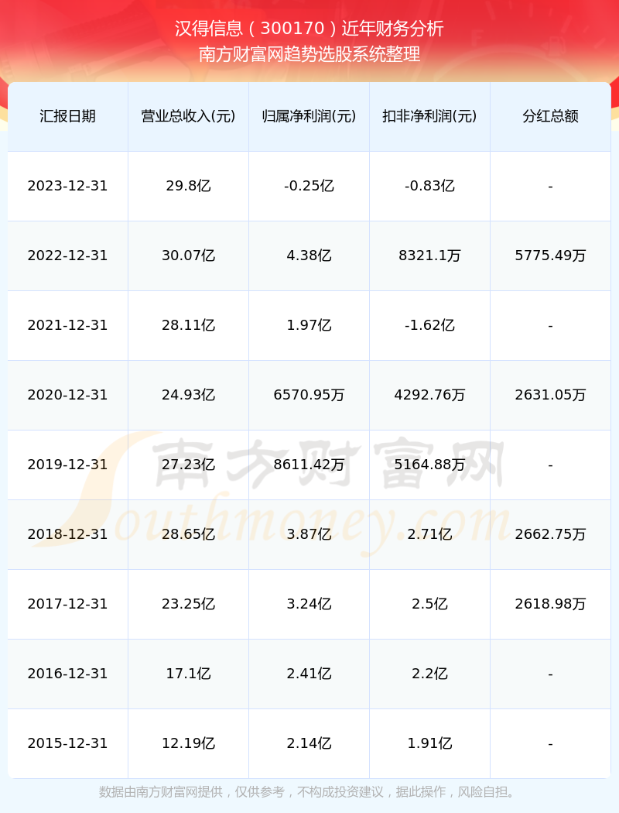This screenshot has width=619, height=813.
Task: Select the 17.1亿 revenue cell
Action: (188, 674)
